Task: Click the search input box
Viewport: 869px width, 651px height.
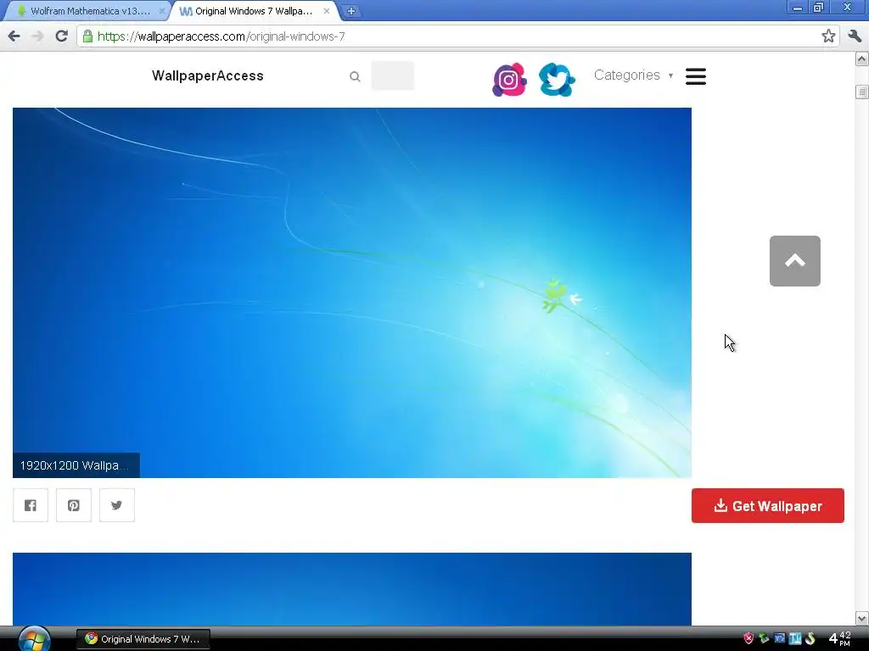Action: tap(392, 75)
